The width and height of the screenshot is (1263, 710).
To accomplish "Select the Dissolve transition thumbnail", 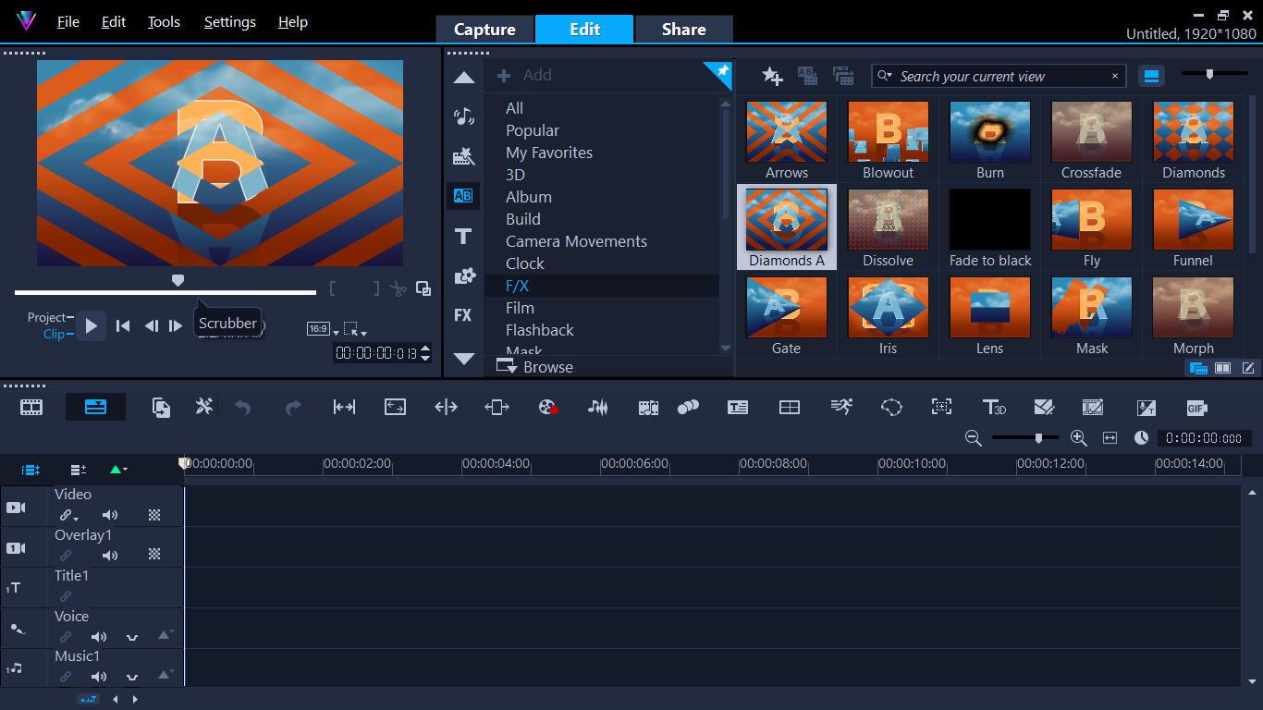I will point(888,227).
